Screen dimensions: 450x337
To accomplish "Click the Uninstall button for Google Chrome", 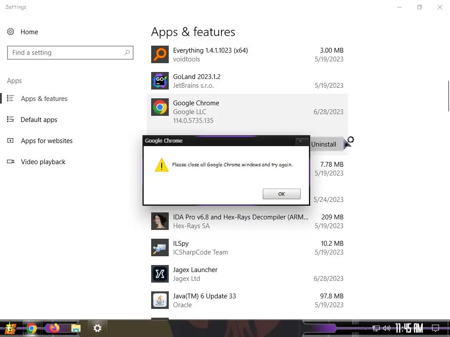I will click(327, 144).
